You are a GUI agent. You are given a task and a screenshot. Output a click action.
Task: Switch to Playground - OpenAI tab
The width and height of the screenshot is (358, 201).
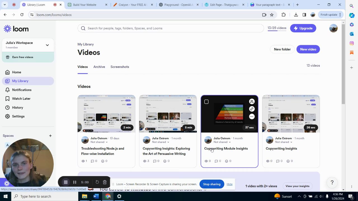tap(179, 5)
